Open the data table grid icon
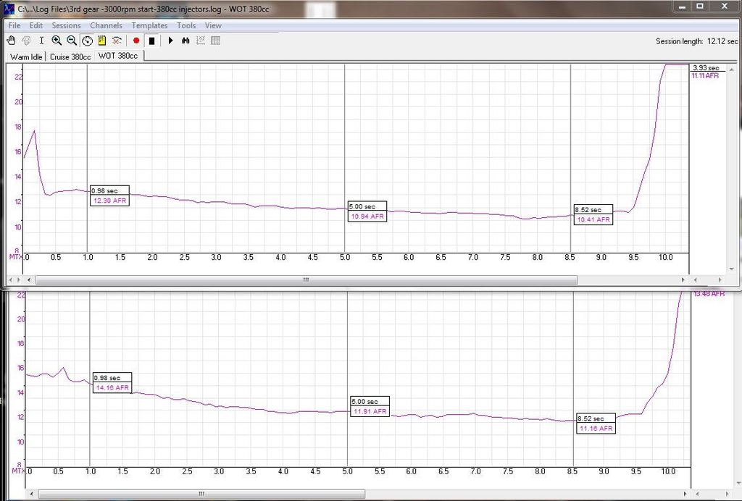 click(x=216, y=41)
